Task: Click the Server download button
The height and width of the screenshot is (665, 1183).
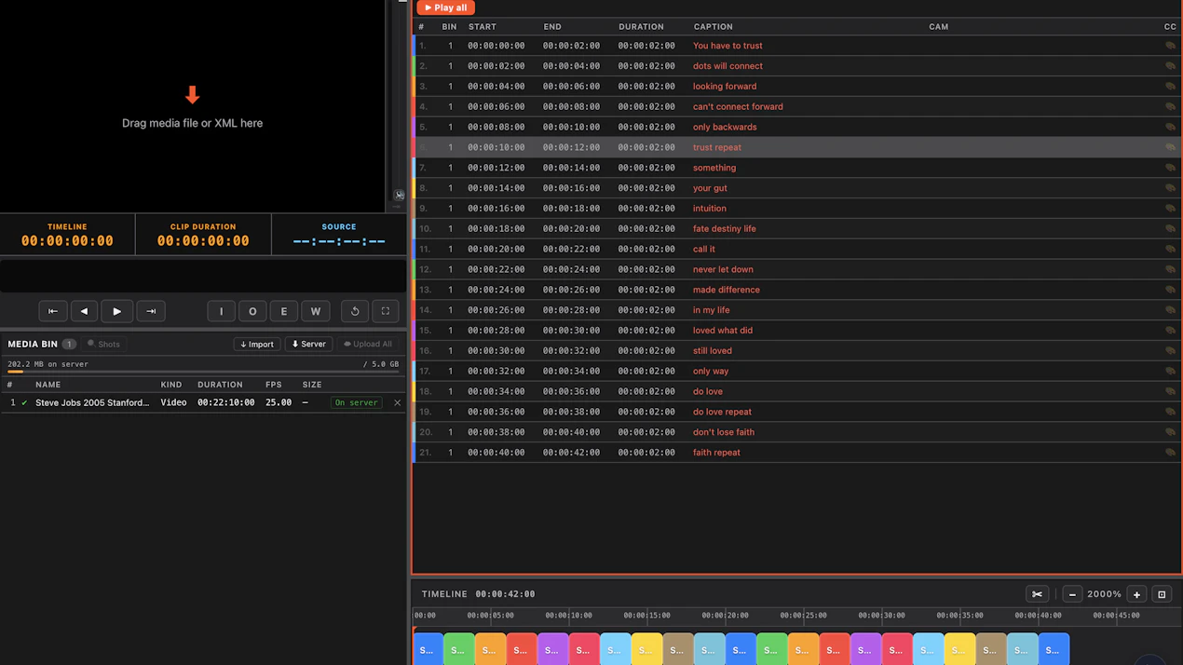Action: (308, 345)
